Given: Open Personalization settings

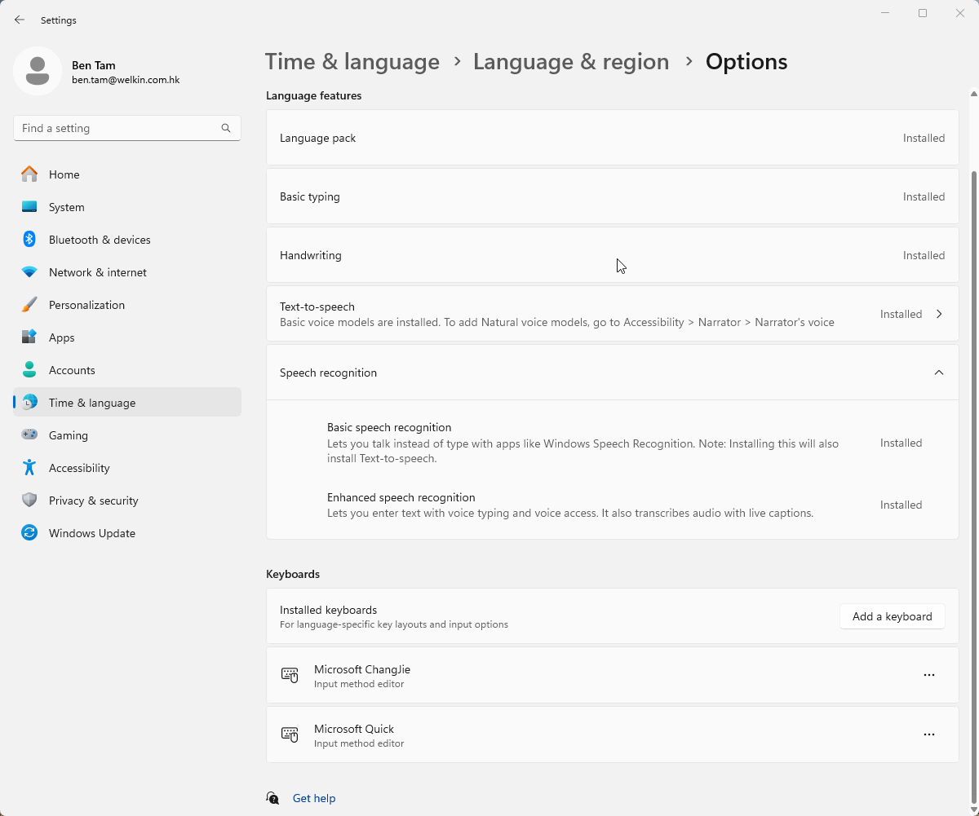Looking at the screenshot, I should (127, 305).
